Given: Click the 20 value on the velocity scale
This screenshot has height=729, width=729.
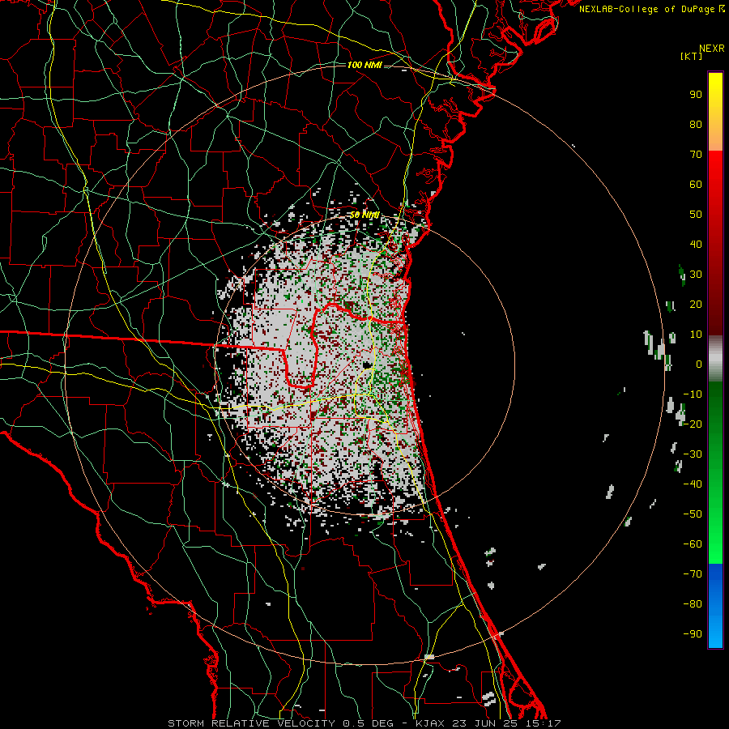Looking at the screenshot, I should coord(696,305).
